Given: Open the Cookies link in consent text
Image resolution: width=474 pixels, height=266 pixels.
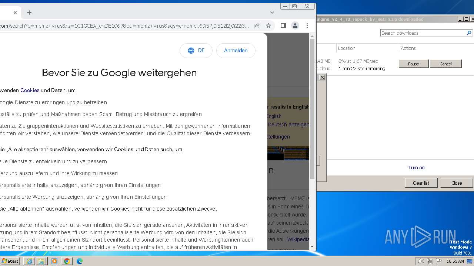Looking at the screenshot, I should click(x=30, y=90).
